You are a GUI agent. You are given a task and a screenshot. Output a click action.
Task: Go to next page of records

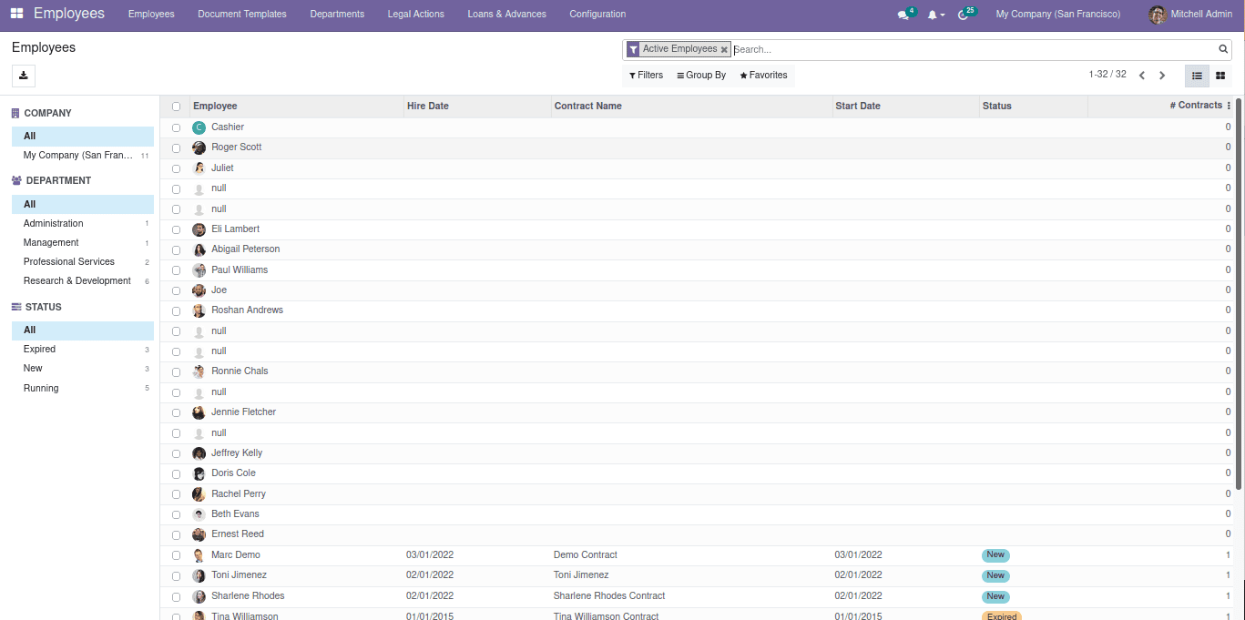coord(1162,76)
